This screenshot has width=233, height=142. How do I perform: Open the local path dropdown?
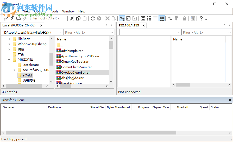[61, 33]
